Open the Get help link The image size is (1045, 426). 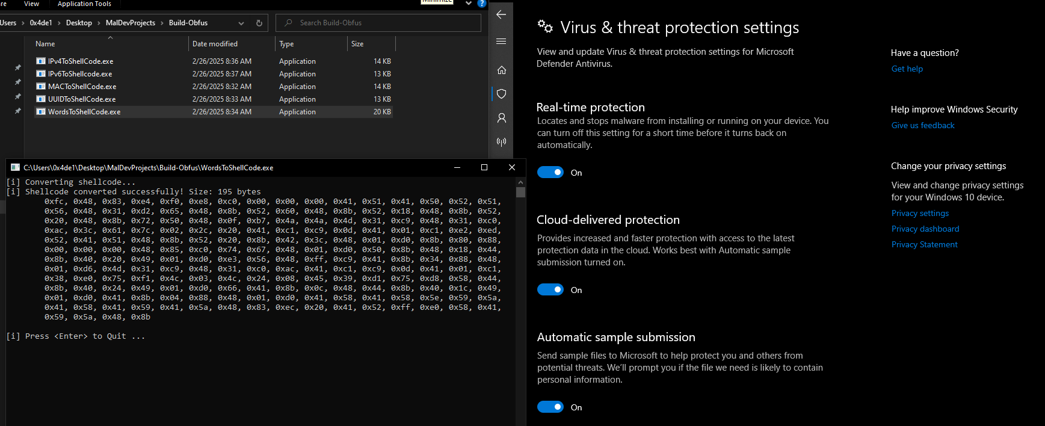coord(907,69)
